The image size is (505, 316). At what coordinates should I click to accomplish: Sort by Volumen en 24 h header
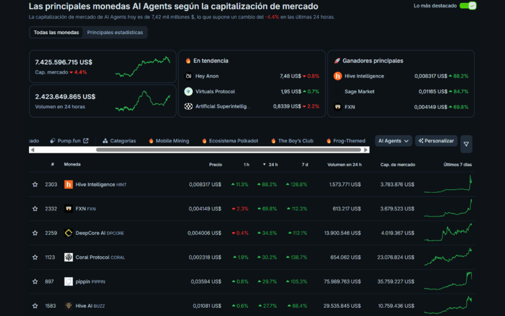(x=344, y=164)
